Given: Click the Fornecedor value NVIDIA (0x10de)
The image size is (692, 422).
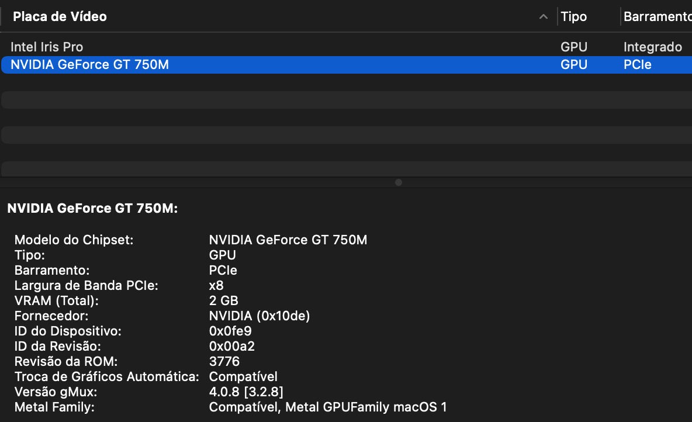Looking at the screenshot, I should tap(259, 316).
